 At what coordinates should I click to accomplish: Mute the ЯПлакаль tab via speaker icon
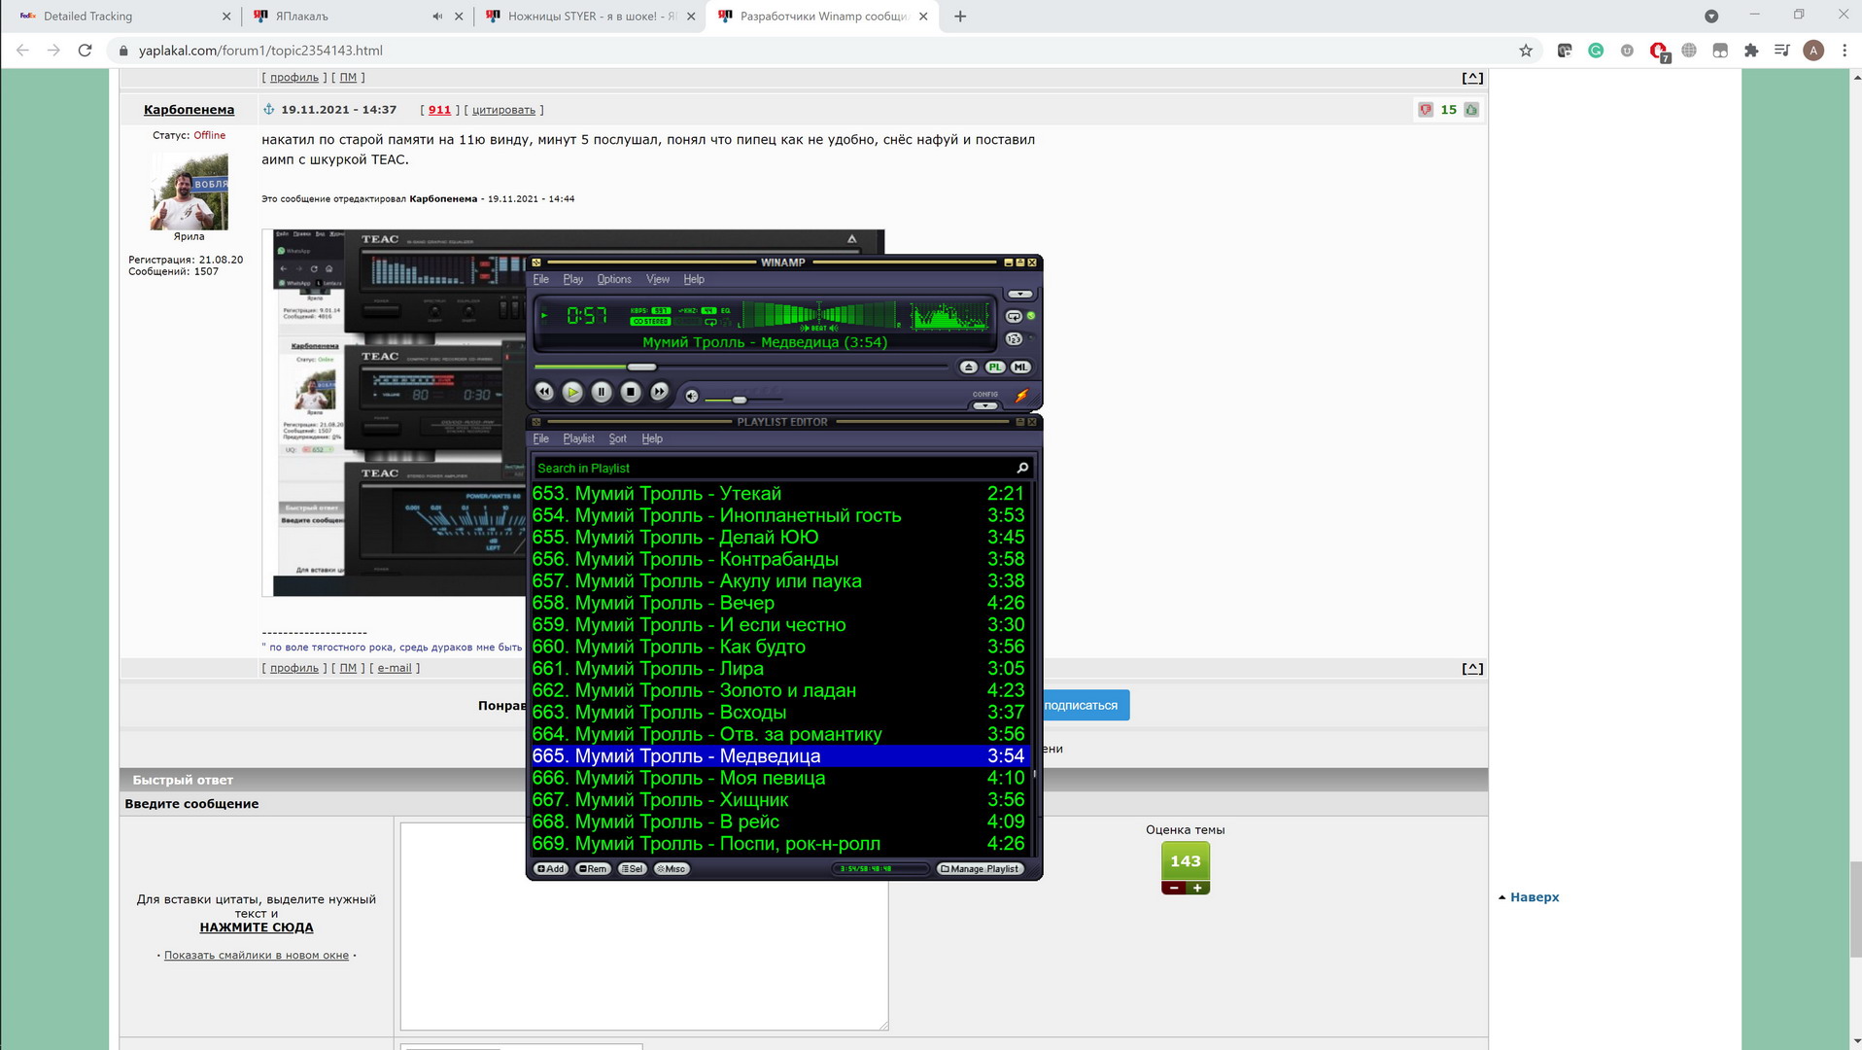pos(437,17)
